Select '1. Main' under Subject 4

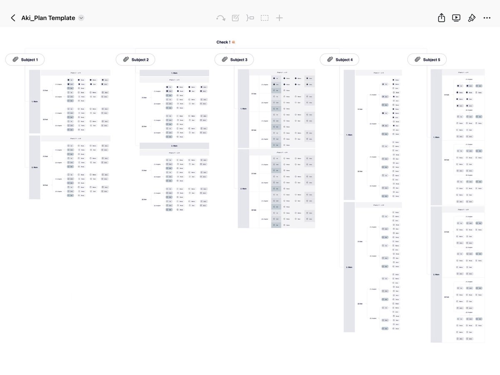tap(349, 135)
